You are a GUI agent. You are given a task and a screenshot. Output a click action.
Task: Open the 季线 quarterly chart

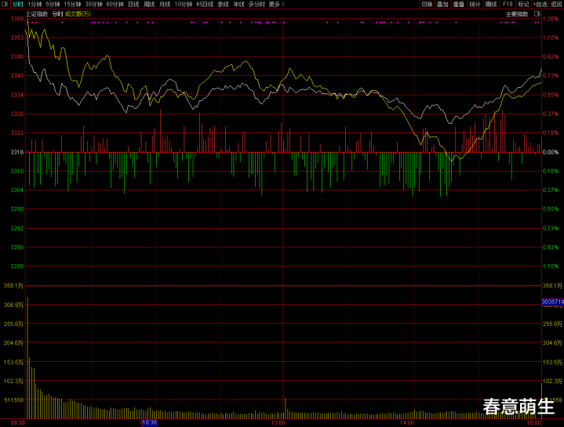(x=223, y=5)
